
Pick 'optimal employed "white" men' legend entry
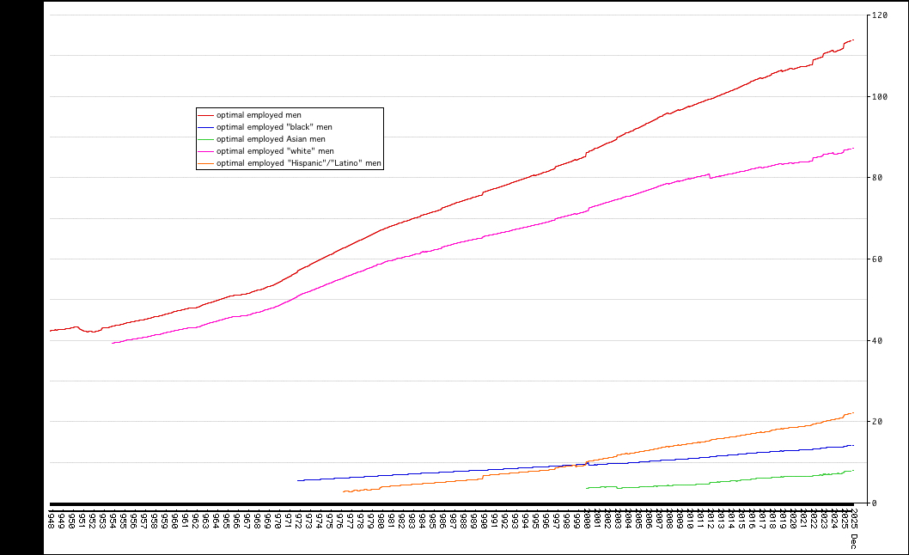pos(275,151)
